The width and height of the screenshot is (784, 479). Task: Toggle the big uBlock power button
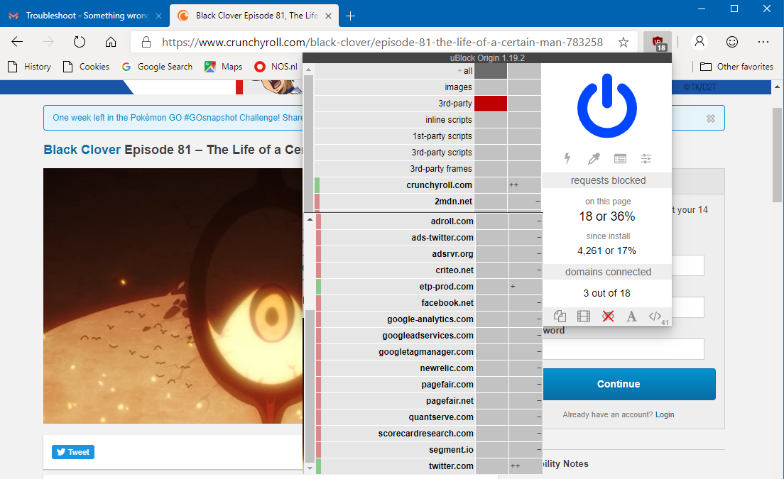pos(607,106)
